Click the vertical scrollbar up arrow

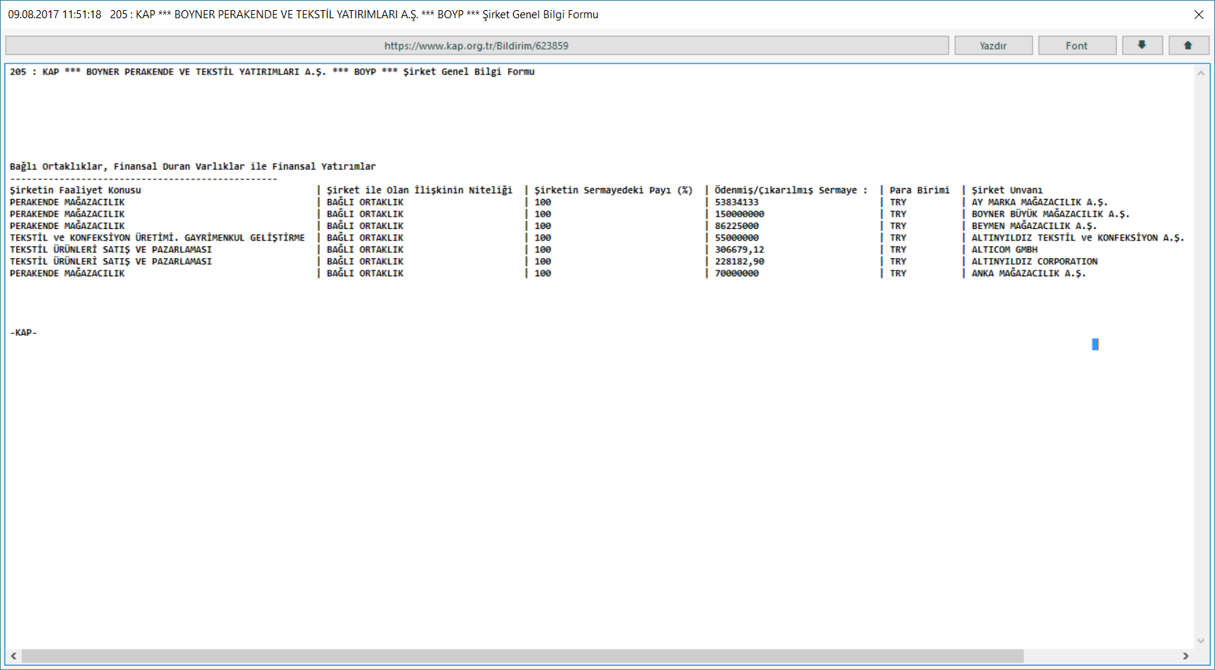(1201, 73)
